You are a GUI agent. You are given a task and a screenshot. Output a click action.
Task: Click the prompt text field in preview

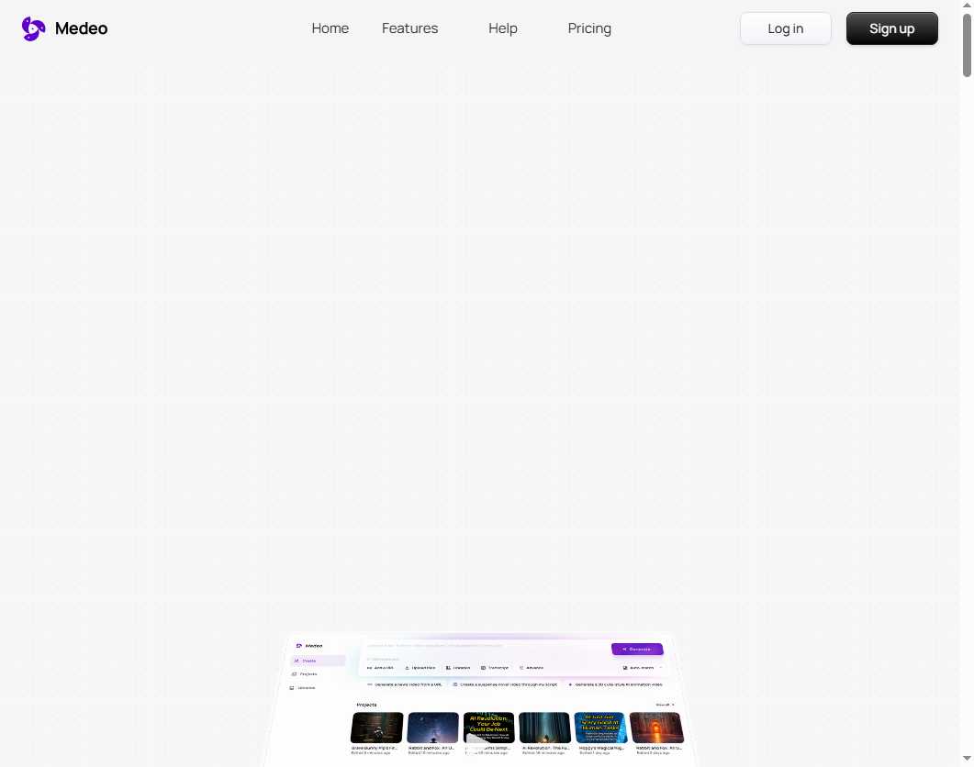tap(477, 648)
